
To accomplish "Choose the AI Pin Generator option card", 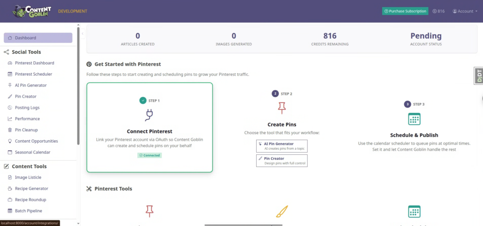I will pyautogui.click(x=282, y=146).
